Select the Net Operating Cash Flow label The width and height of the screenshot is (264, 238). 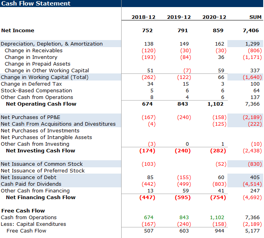pos(41,104)
